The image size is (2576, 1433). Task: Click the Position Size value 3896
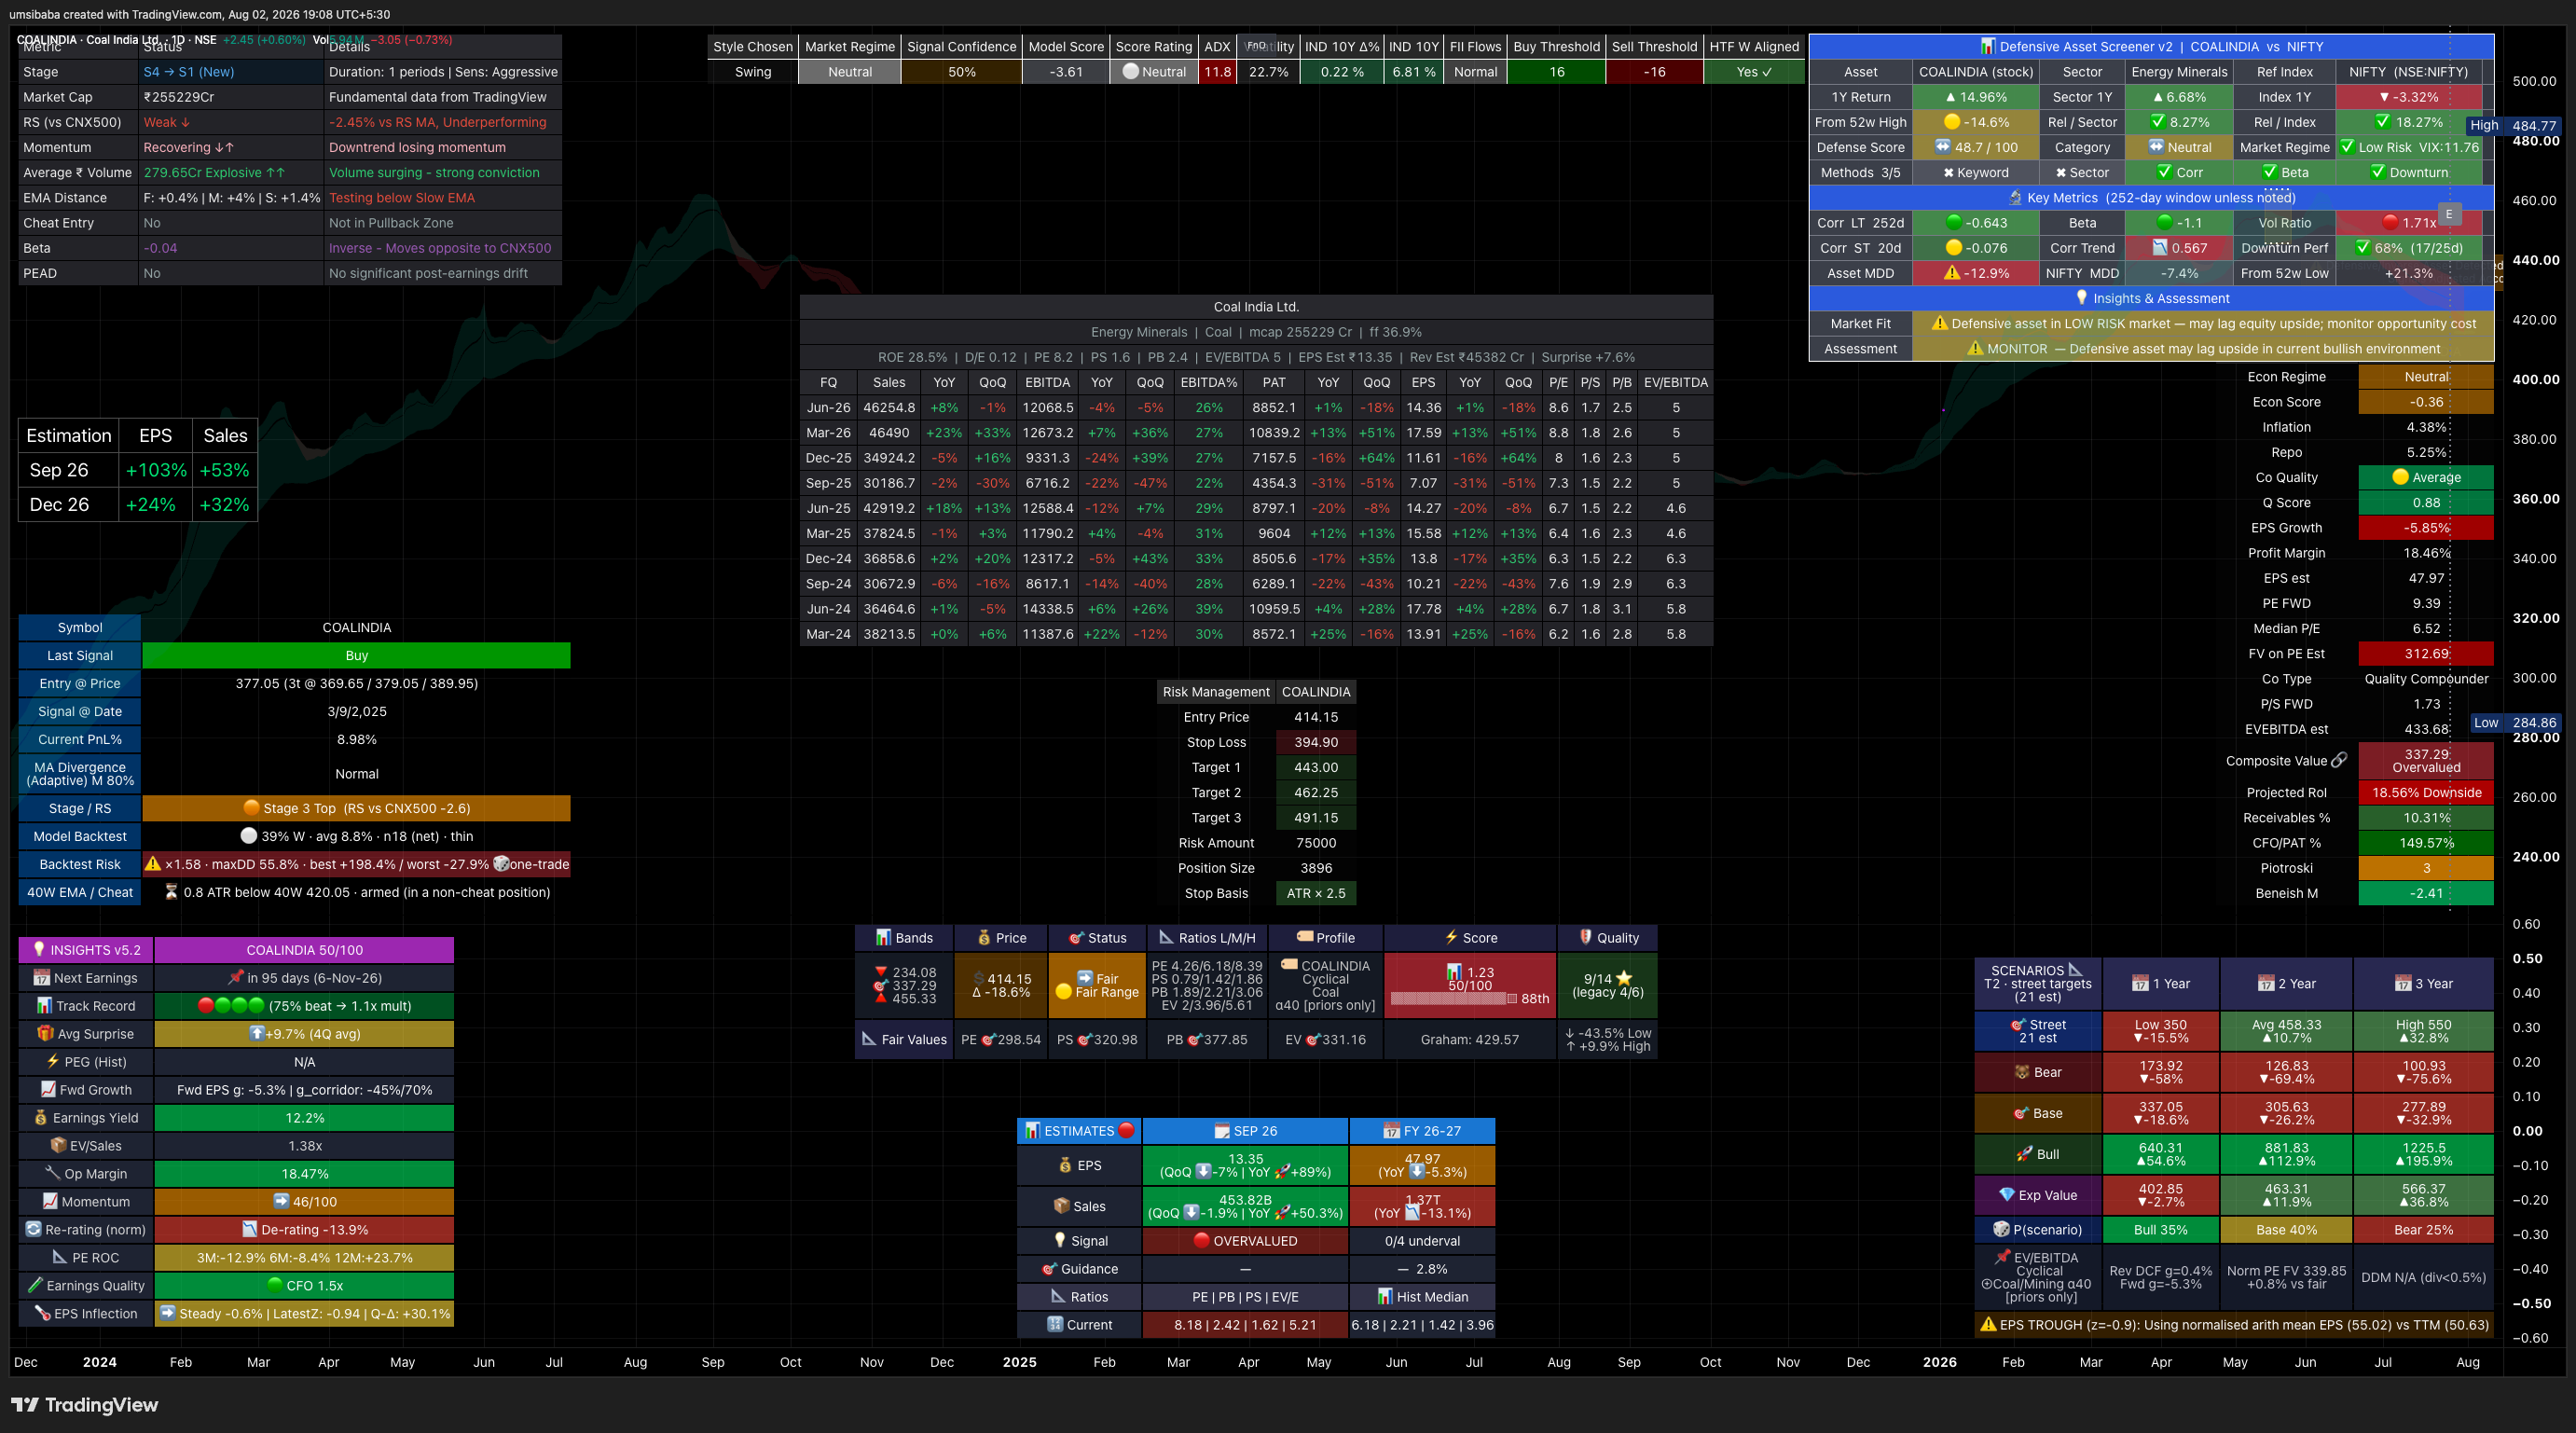(x=1316, y=868)
